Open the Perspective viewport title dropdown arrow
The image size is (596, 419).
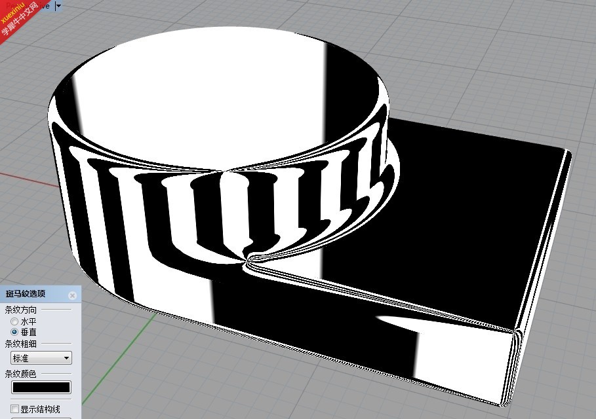point(58,6)
